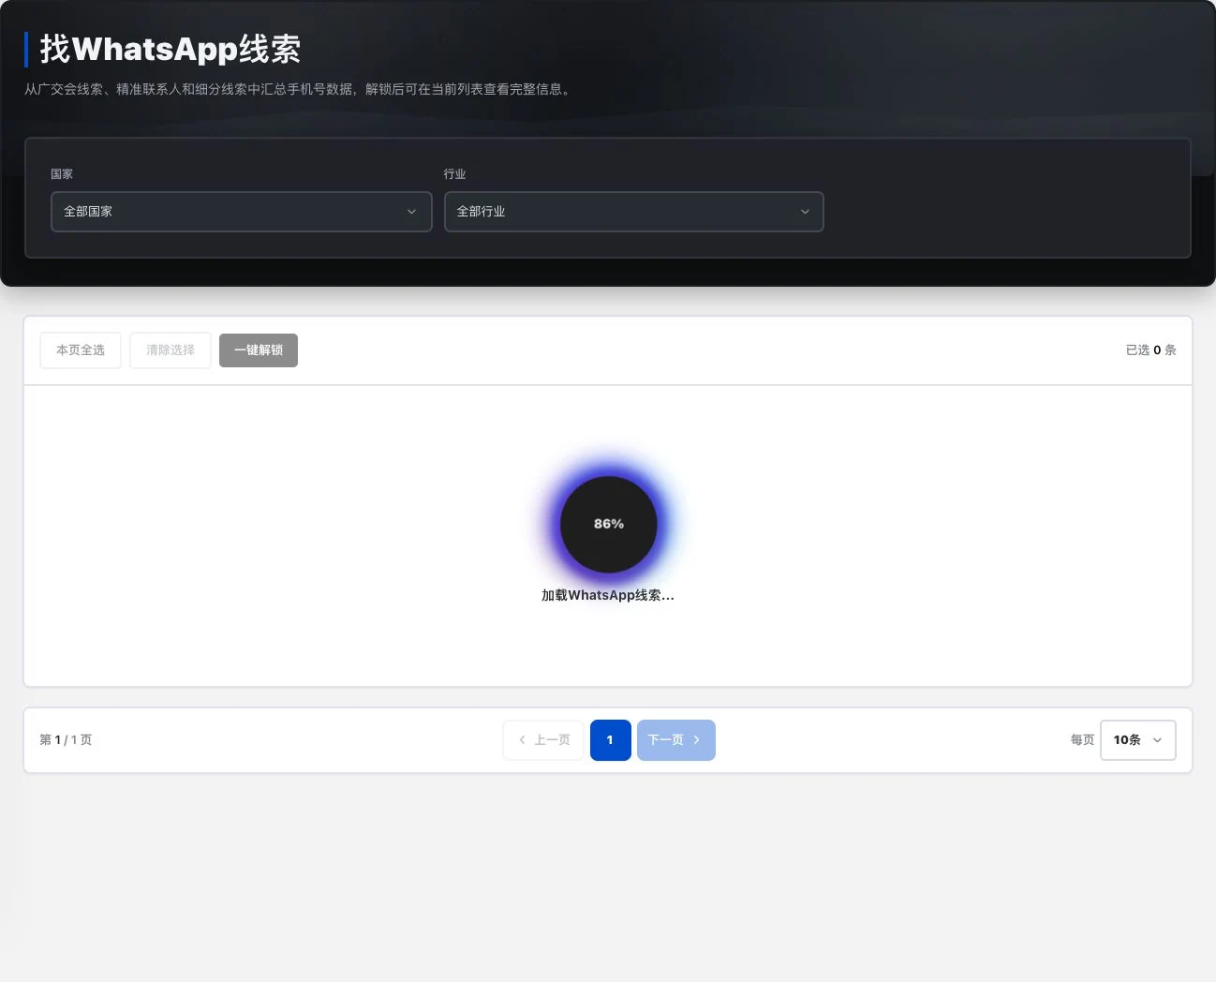Click the chevron arrow in the country dropdown
Viewport: 1216px width, 982px height.
click(x=411, y=212)
